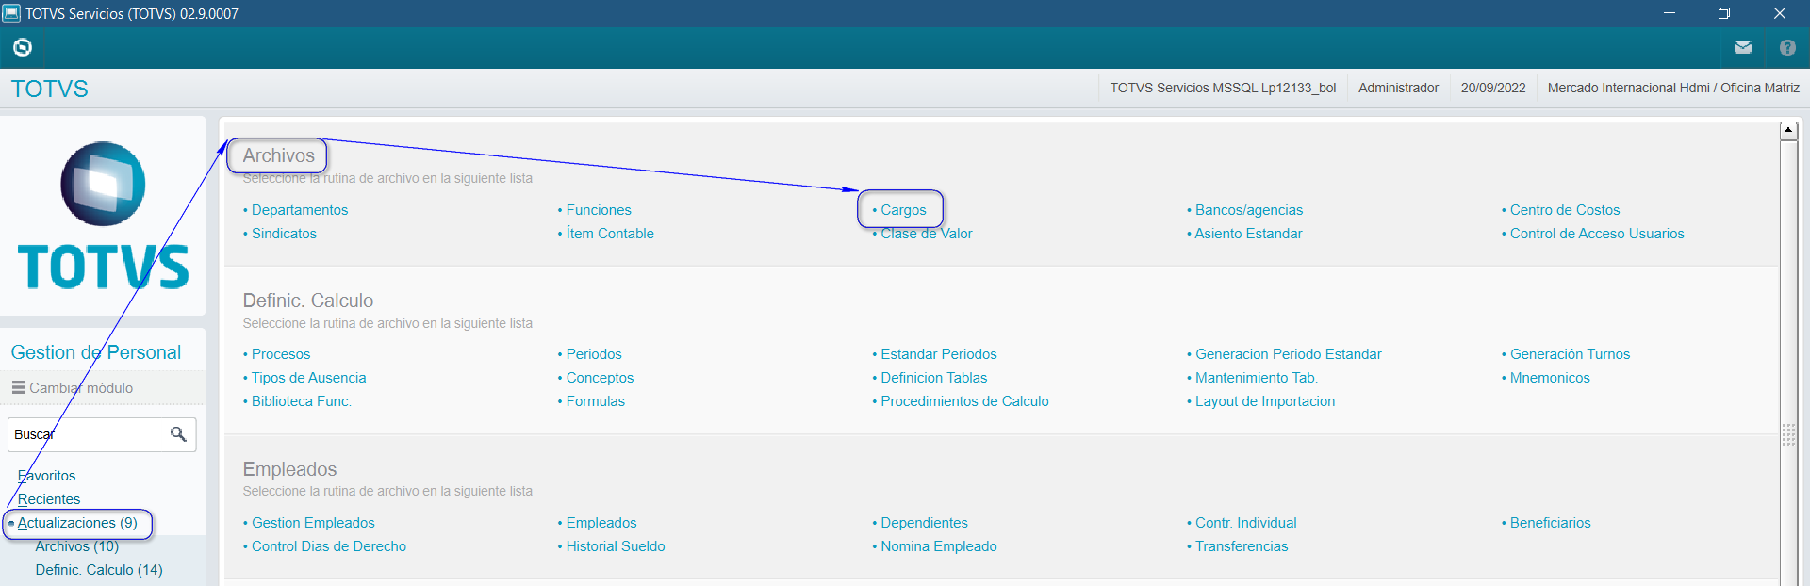Click the Cambiar módulo hamburger icon

click(18, 387)
